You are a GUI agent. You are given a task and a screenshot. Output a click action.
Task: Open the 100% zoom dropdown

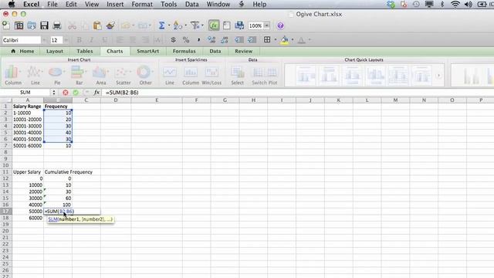coord(266,25)
